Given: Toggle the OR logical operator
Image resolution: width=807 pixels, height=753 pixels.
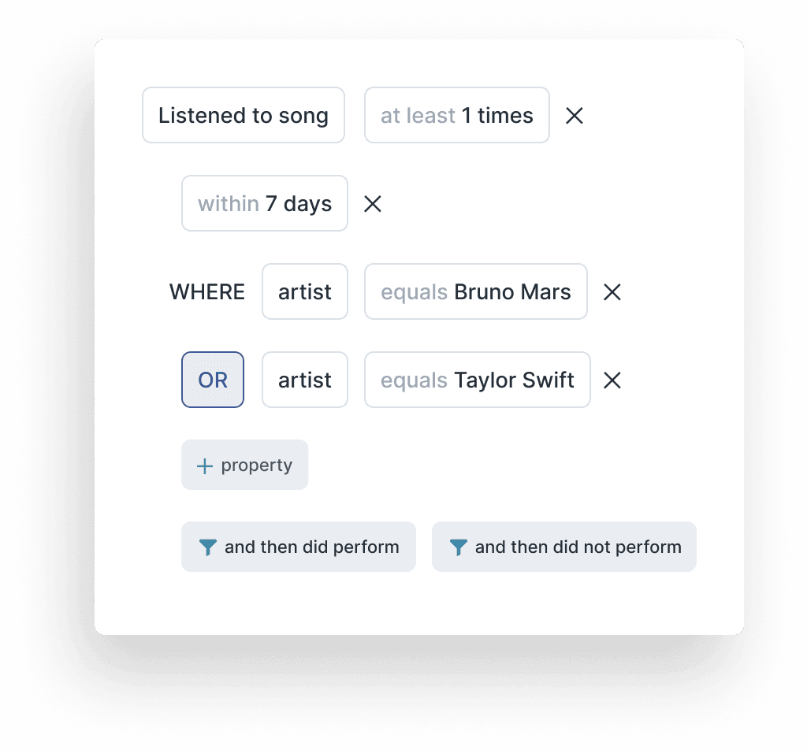Looking at the screenshot, I should [213, 380].
